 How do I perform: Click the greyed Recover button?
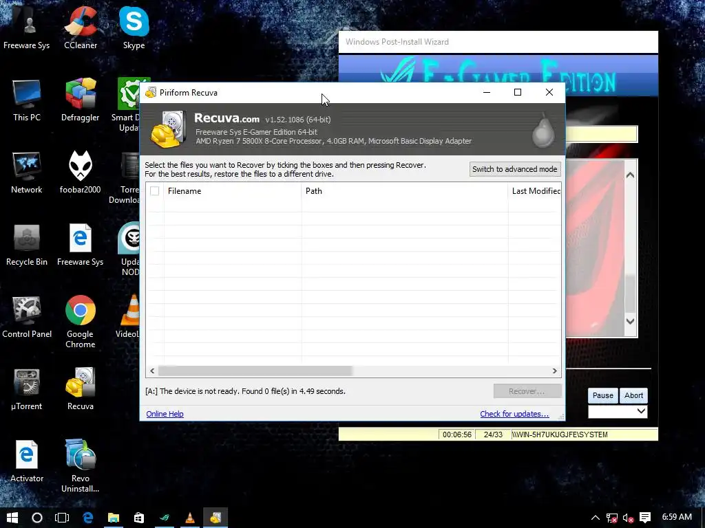527,391
